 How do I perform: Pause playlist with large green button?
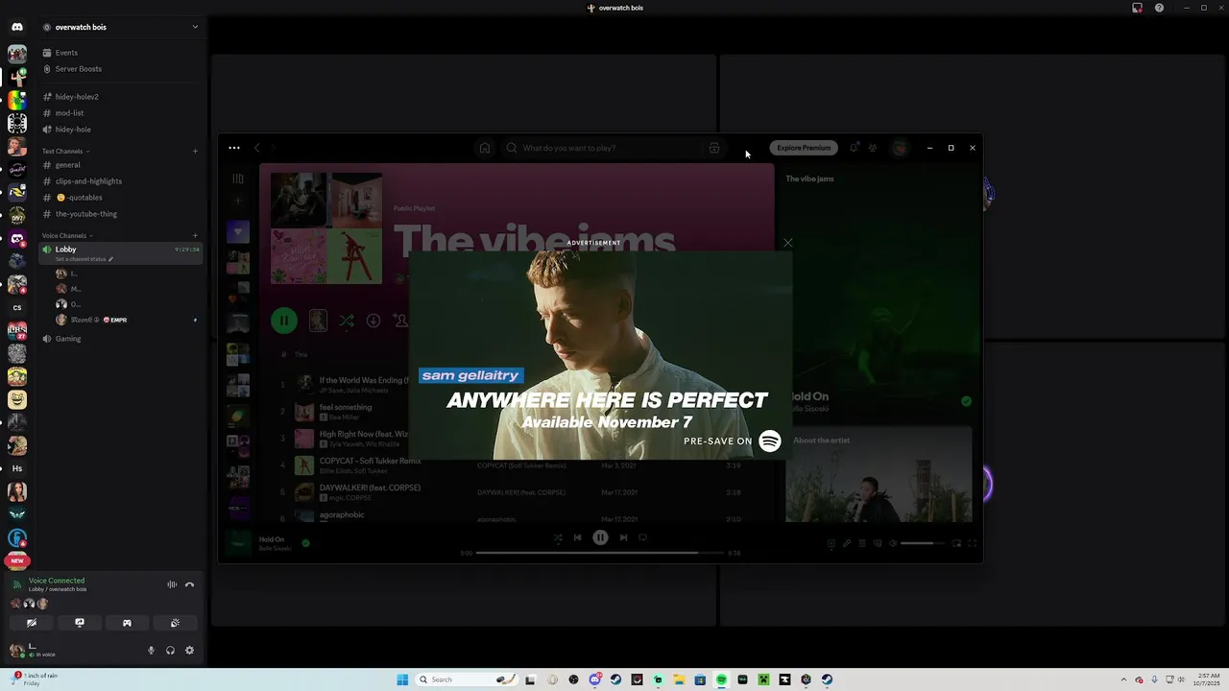[284, 321]
